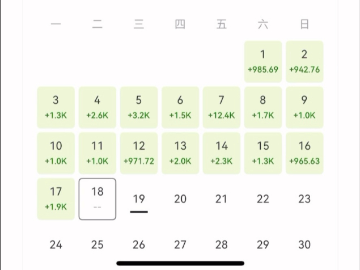Open day 16 with +965.63
Viewport: 360px width, 270px height.
tap(304, 153)
